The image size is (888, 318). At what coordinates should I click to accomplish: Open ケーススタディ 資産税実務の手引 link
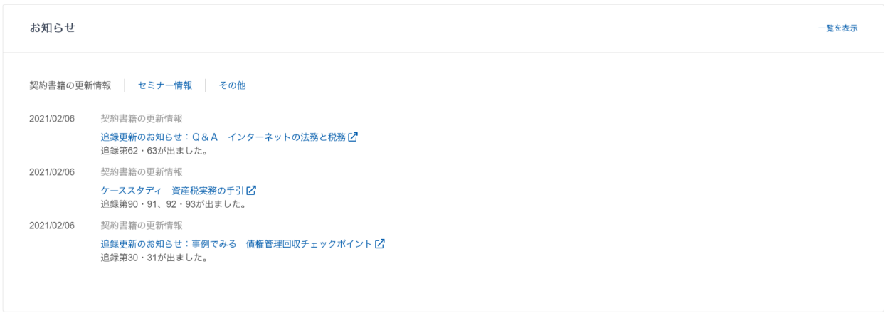tap(172, 191)
